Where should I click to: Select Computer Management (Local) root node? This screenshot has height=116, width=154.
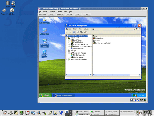coord(78,36)
